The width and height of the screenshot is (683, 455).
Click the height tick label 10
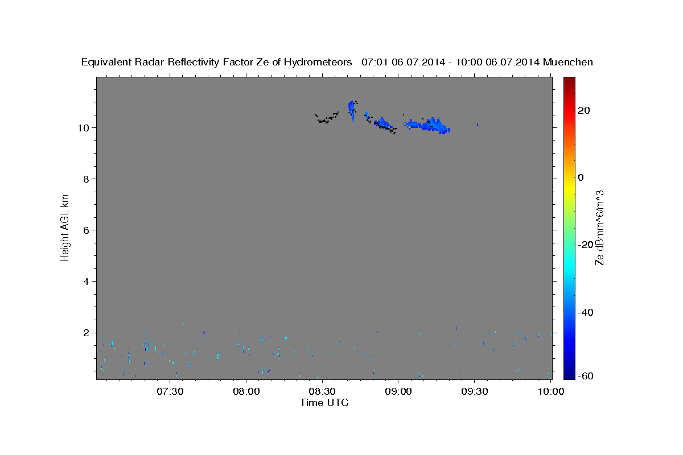tap(84, 127)
